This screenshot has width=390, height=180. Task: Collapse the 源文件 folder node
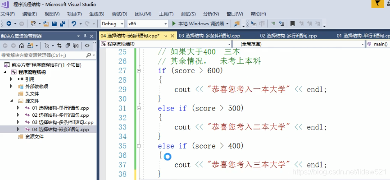(11, 101)
